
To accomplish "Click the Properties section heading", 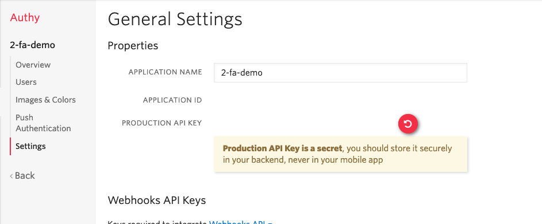I will point(133,45).
